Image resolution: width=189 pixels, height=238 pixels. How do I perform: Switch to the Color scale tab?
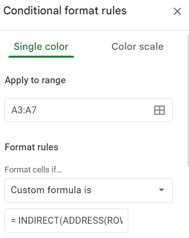[138, 46]
